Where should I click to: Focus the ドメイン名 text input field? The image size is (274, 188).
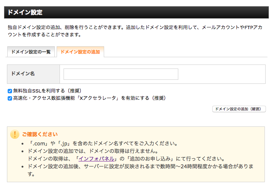click(x=121, y=74)
